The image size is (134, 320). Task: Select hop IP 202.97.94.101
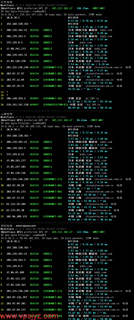(16, 303)
